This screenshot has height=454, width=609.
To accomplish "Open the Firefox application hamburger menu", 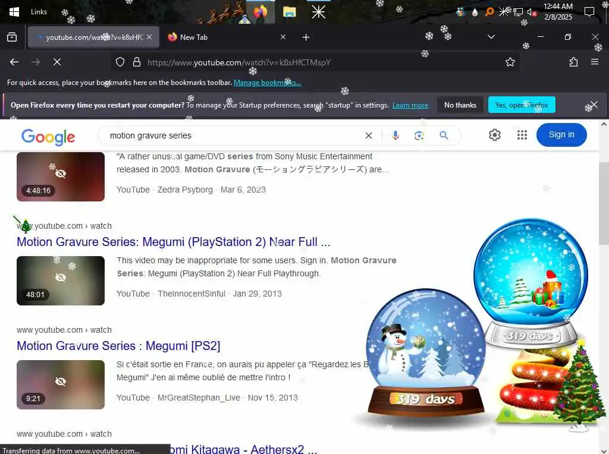I will tap(595, 62).
